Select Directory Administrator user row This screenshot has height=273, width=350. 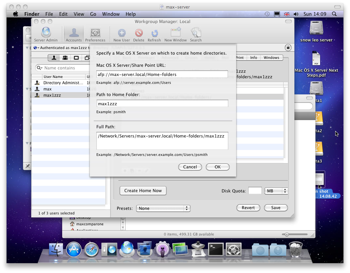pos(61,83)
